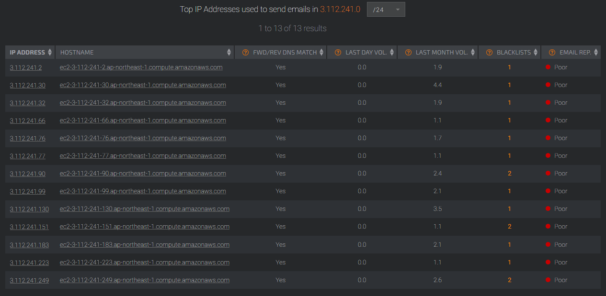The width and height of the screenshot is (606, 296).
Task: Open IP address 3.112.241.32
Action: tap(27, 103)
